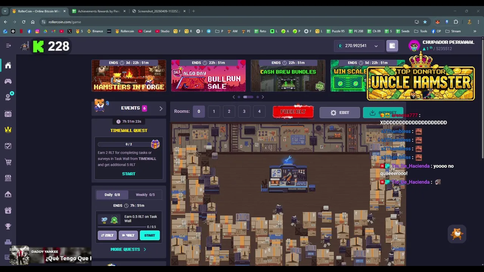
Task: Start the Timewall Quest
Action: coord(129,174)
